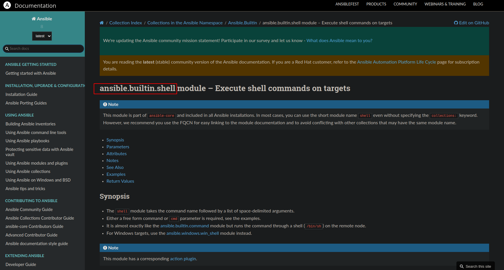Open the ansible.builtin.command module link
Image resolution: width=504 pixels, height=270 pixels.
tap(185, 226)
